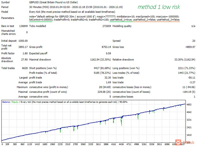
Task: Click the 4852 label on chart's vertical axis
Action: 189,104
